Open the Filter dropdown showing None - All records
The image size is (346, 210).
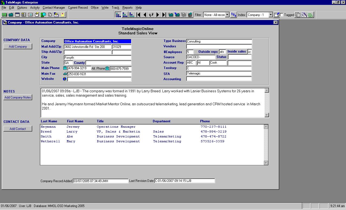pos(227,15)
